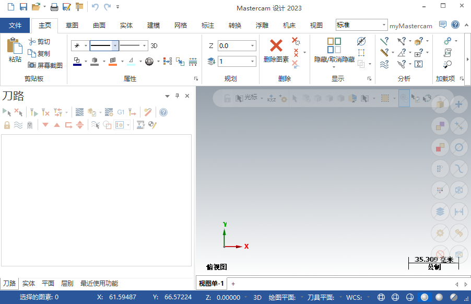The width and height of the screenshot is (471, 304).
Task: Open the 曲面 ribbon tab
Action: pos(99,25)
